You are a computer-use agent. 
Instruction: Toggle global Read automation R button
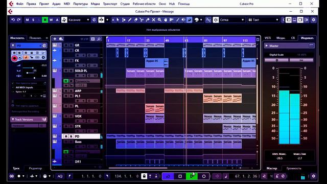[45, 20]
